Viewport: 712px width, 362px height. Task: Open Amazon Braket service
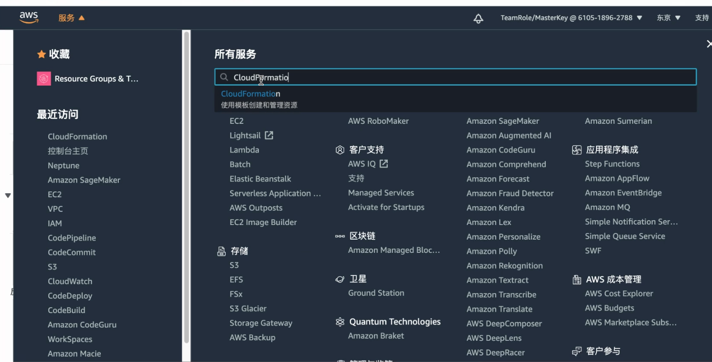[x=376, y=336]
